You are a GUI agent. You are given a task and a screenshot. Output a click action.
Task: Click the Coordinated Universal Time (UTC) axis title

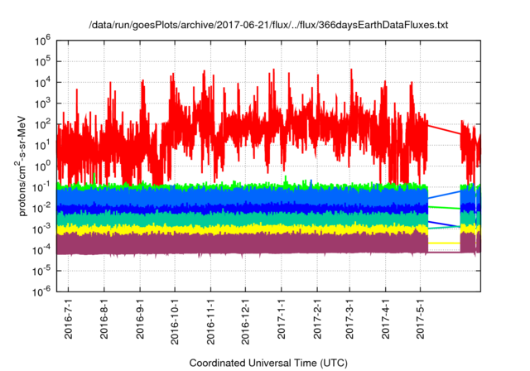tap(268, 364)
